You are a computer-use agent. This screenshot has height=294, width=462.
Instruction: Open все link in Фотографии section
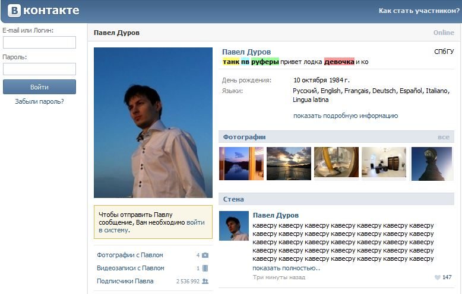pyautogui.click(x=444, y=138)
